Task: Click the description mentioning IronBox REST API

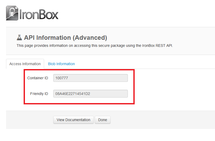Action: pyautogui.click(x=95, y=46)
